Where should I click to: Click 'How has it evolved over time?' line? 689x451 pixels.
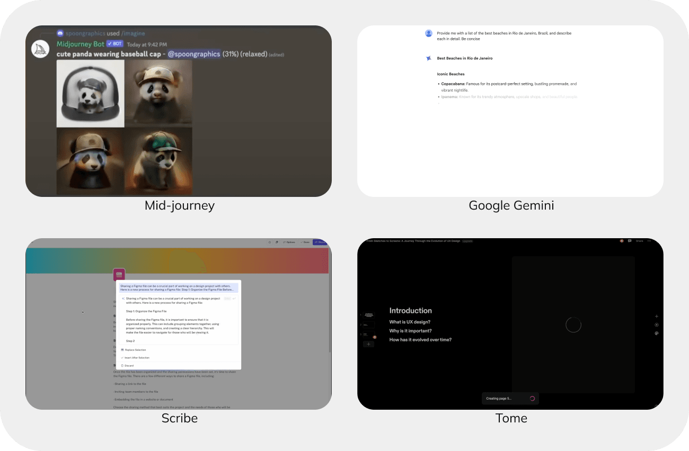pos(420,340)
